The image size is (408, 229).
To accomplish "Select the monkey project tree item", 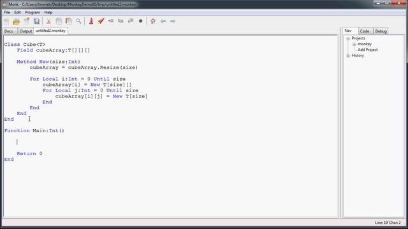I will pyautogui.click(x=365, y=44).
